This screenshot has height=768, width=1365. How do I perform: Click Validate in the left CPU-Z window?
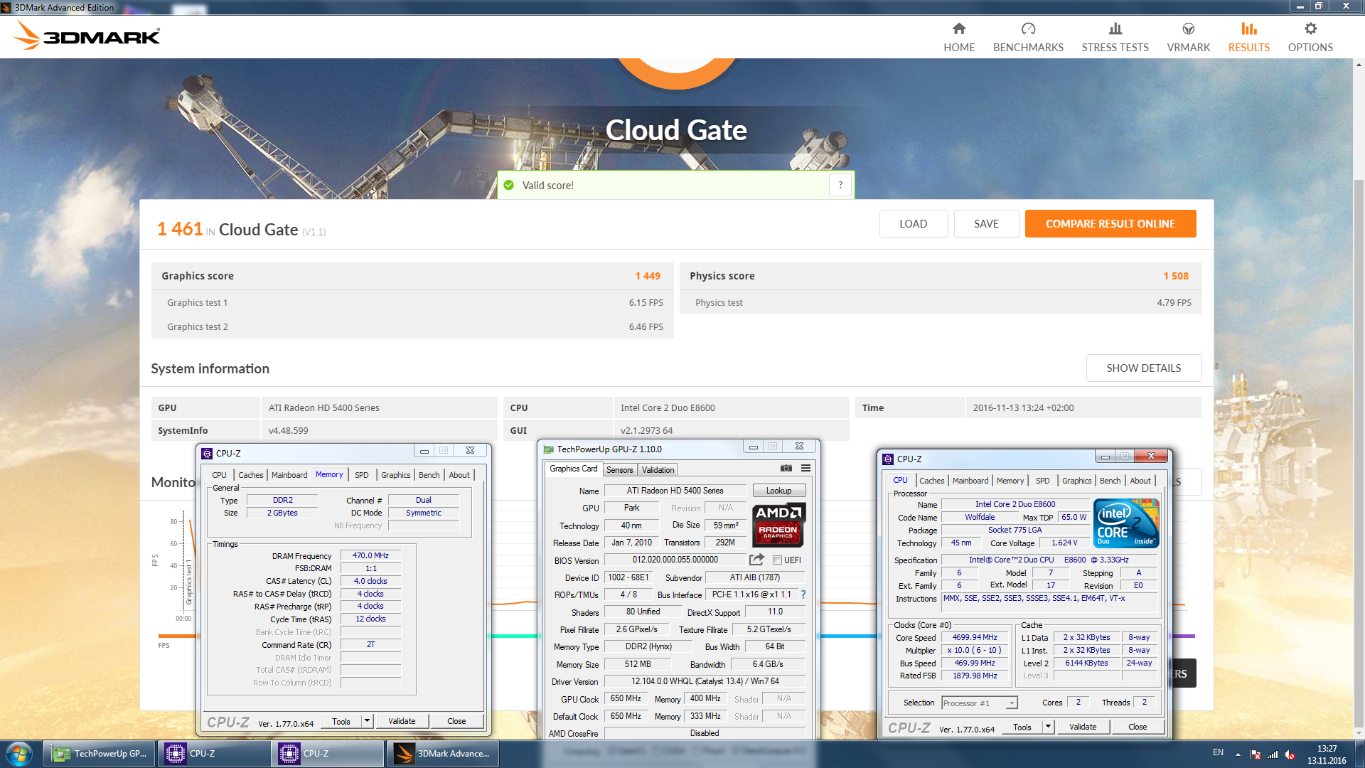pos(402,721)
